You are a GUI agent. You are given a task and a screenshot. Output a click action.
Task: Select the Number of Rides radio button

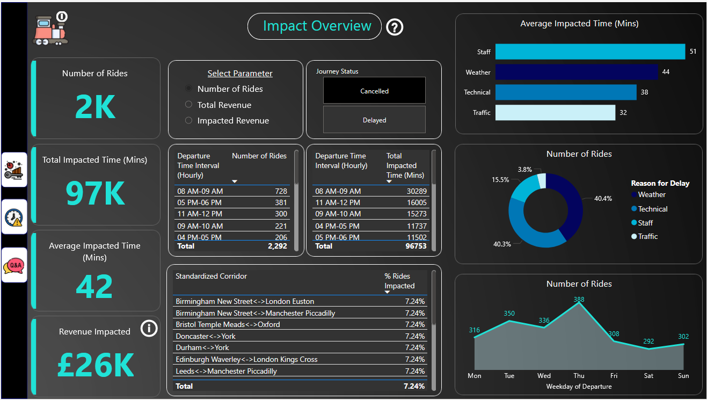point(188,89)
